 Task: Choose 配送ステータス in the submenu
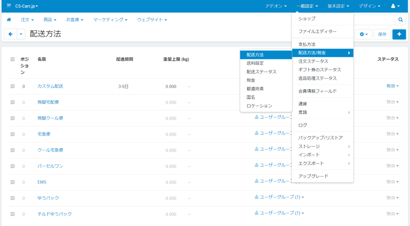[266, 72]
